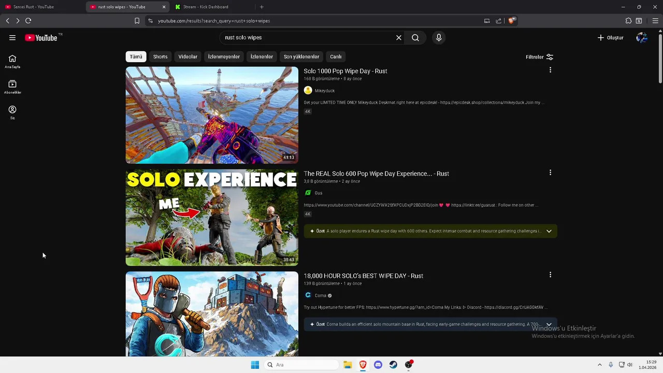Select the Shorts filter chip
Image resolution: width=663 pixels, height=373 pixels.
[160, 56]
